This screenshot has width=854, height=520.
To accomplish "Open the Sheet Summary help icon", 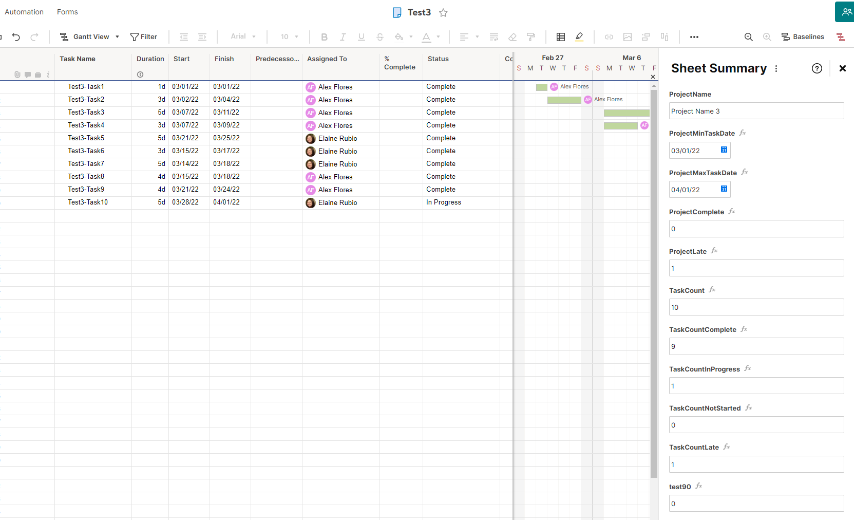I will 817,68.
